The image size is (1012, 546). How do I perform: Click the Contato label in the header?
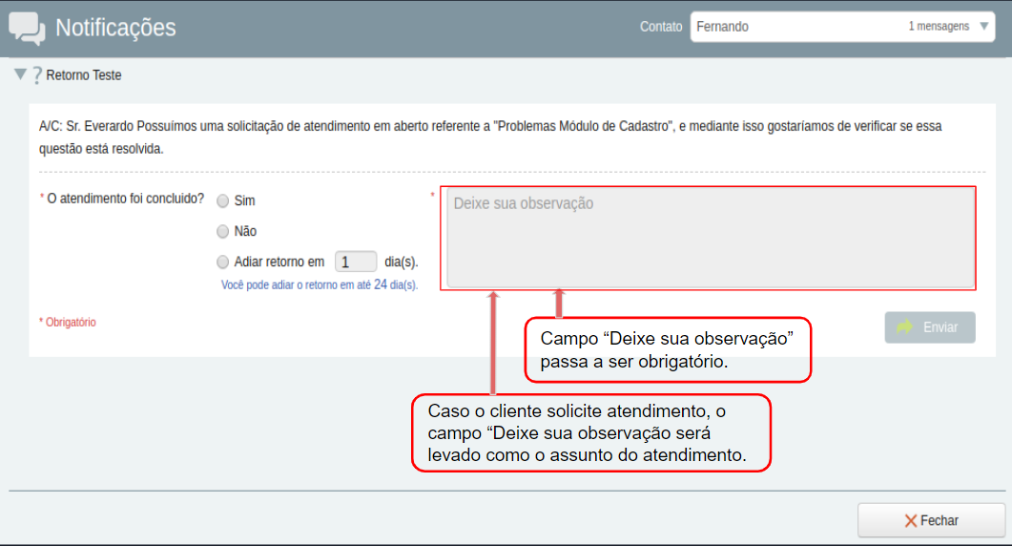coord(661,27)
